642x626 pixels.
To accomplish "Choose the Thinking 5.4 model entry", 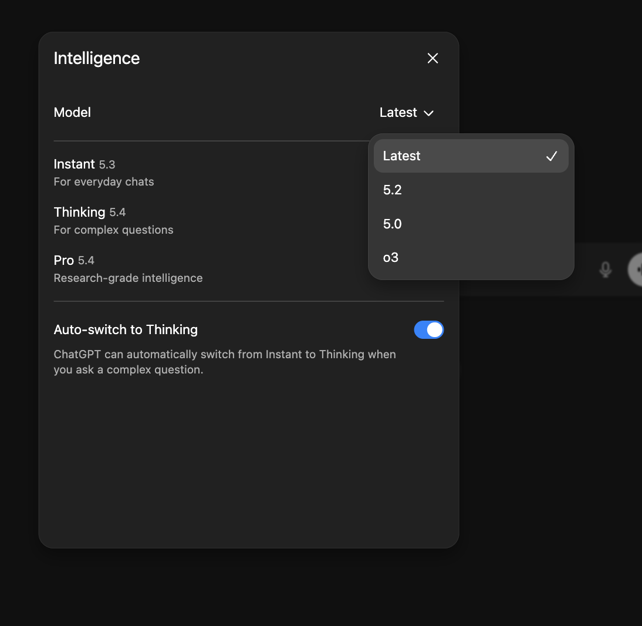I will pos(90,212).
